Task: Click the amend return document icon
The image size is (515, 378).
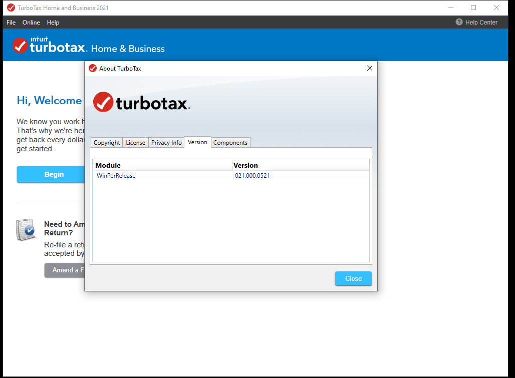Action: (x=26, y=230)
